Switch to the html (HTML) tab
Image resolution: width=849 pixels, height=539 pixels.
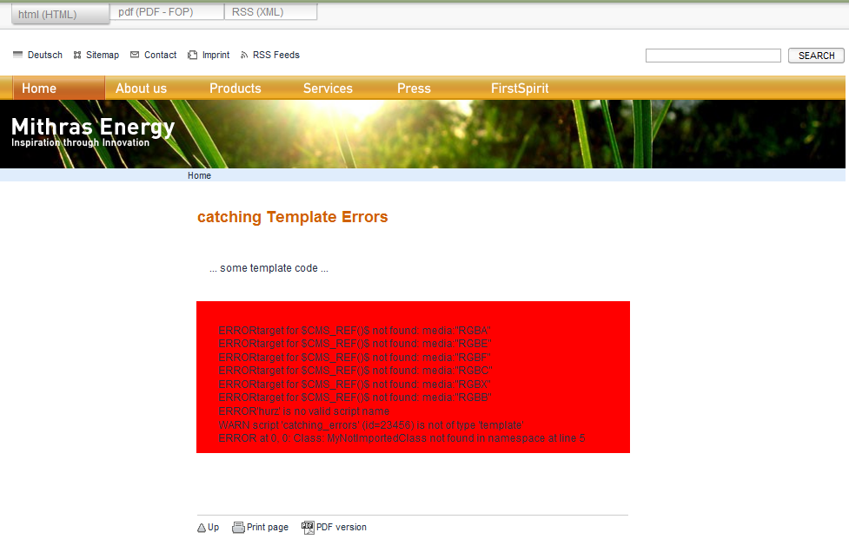pyautogui.click(x=61, y=14)
